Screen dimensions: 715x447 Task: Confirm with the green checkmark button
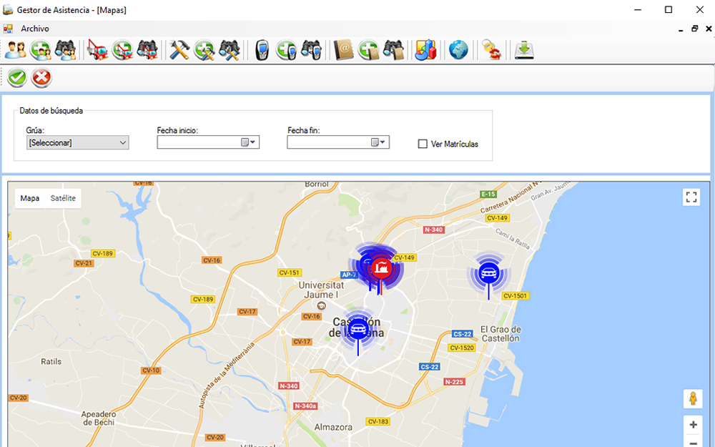[x=17, y=77]
